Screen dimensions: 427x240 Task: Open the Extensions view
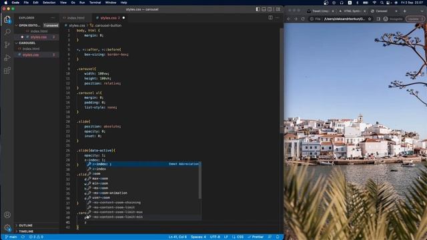tap(7, 71)
